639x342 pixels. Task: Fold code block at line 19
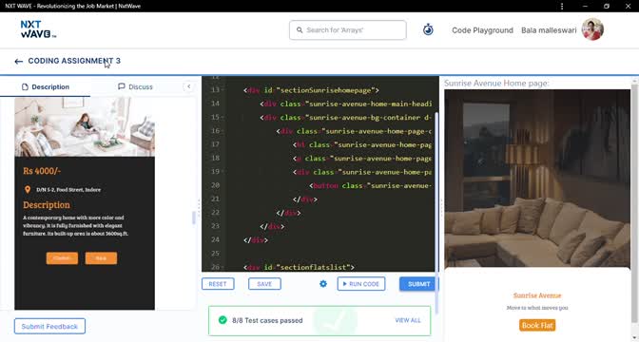(223, 171)
